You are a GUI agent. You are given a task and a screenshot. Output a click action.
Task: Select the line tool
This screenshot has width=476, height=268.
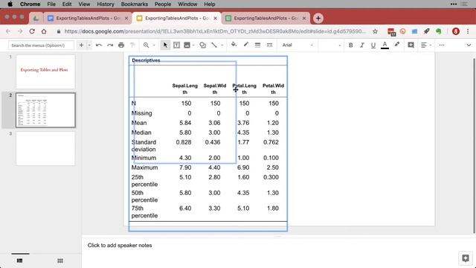pos(214,45)
